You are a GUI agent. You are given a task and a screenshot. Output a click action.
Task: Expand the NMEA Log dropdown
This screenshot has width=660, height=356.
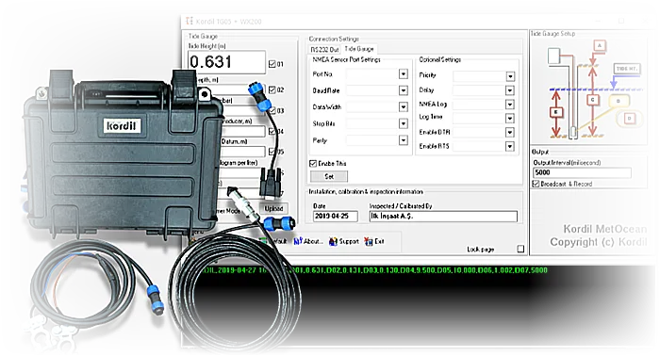point(510,105)
